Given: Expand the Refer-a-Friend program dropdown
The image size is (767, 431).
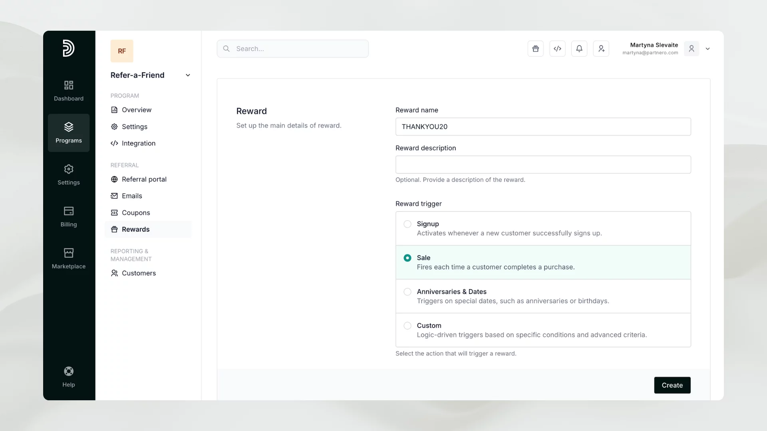Looking at the screenshot, I should (x=188, y=75).
